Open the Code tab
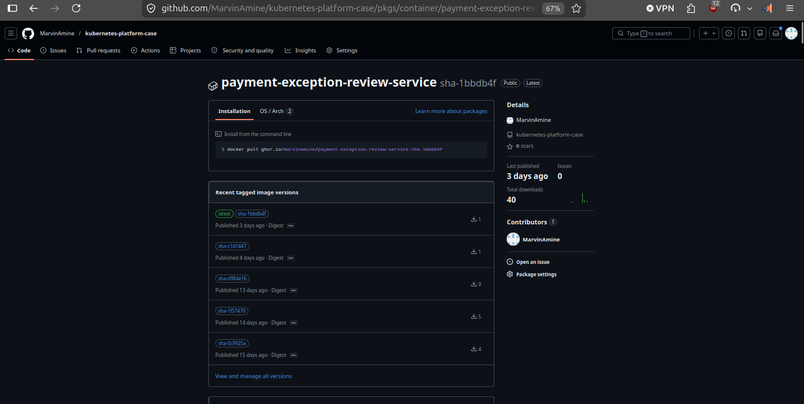 [x=19, y=51]
